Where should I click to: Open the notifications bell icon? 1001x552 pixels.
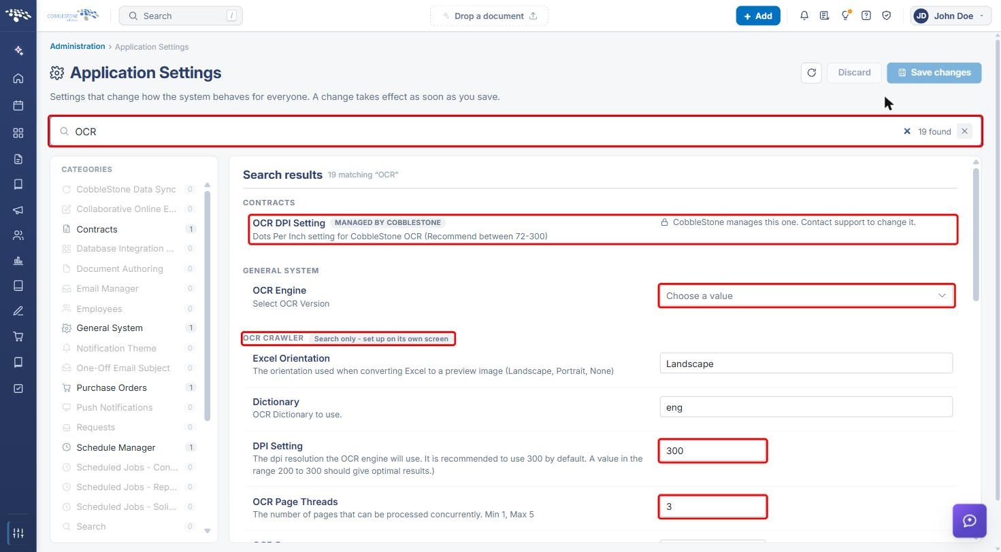pos(804,16)
